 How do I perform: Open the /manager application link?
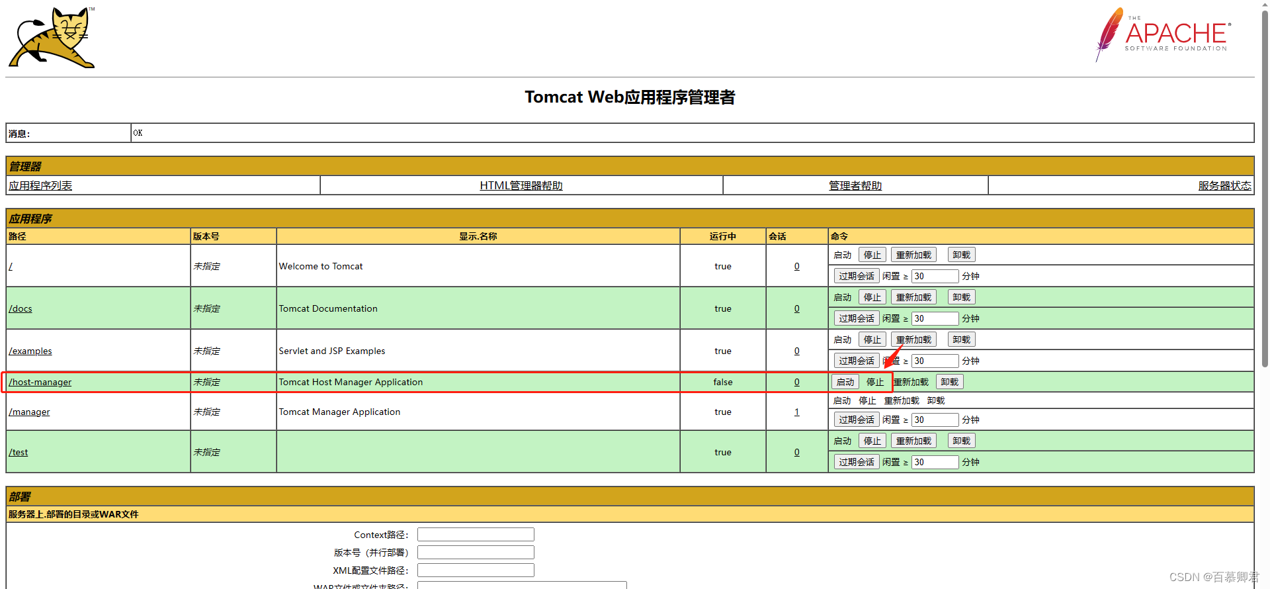pos(29,412)
